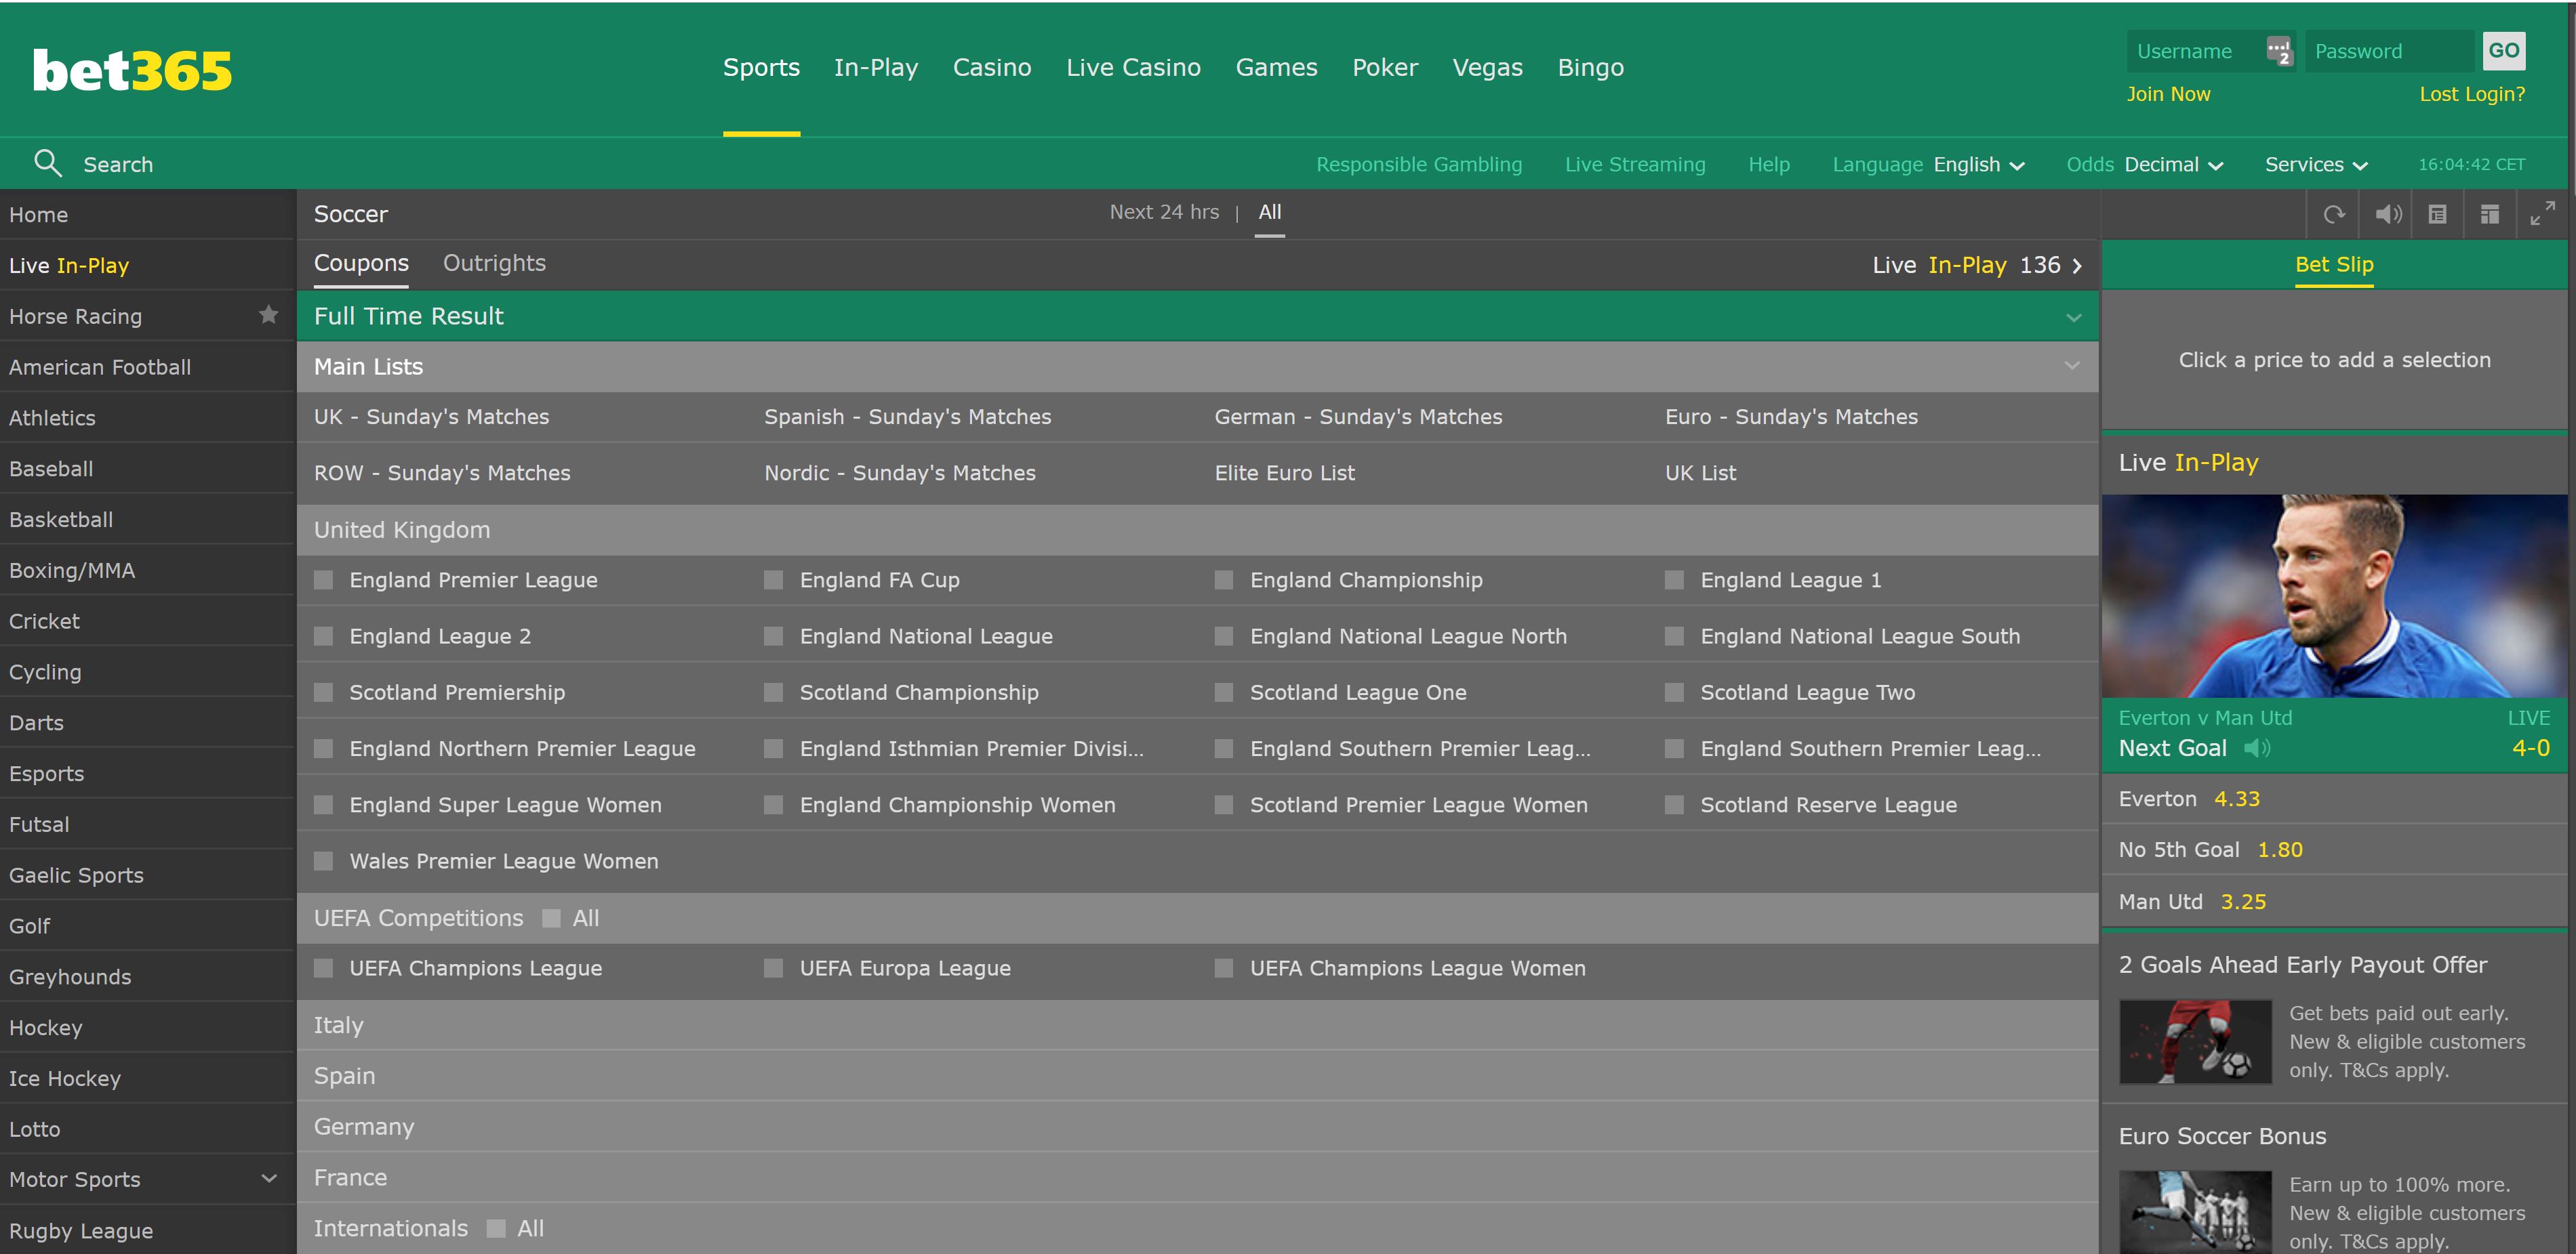Expand the Motor Sports sidebar chevron
Viewport: 2576px width, 1254px height.
click(x=269, y=1179)
